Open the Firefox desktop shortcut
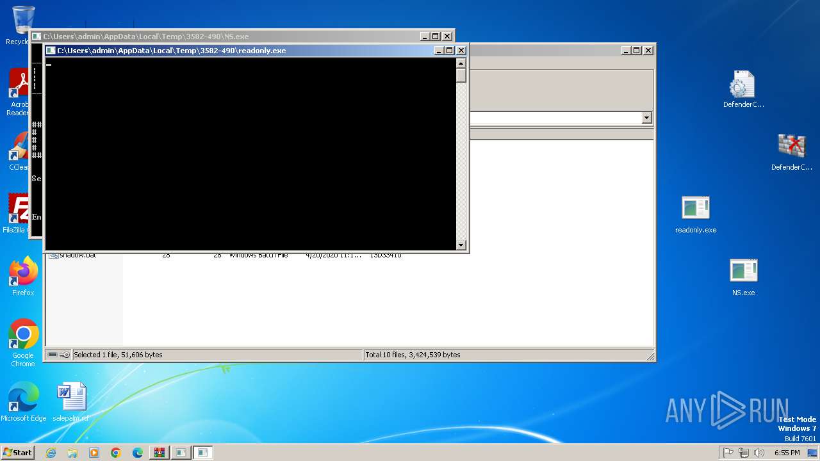The height and width of the screenshot is (461, 820). tap(23, 277)
